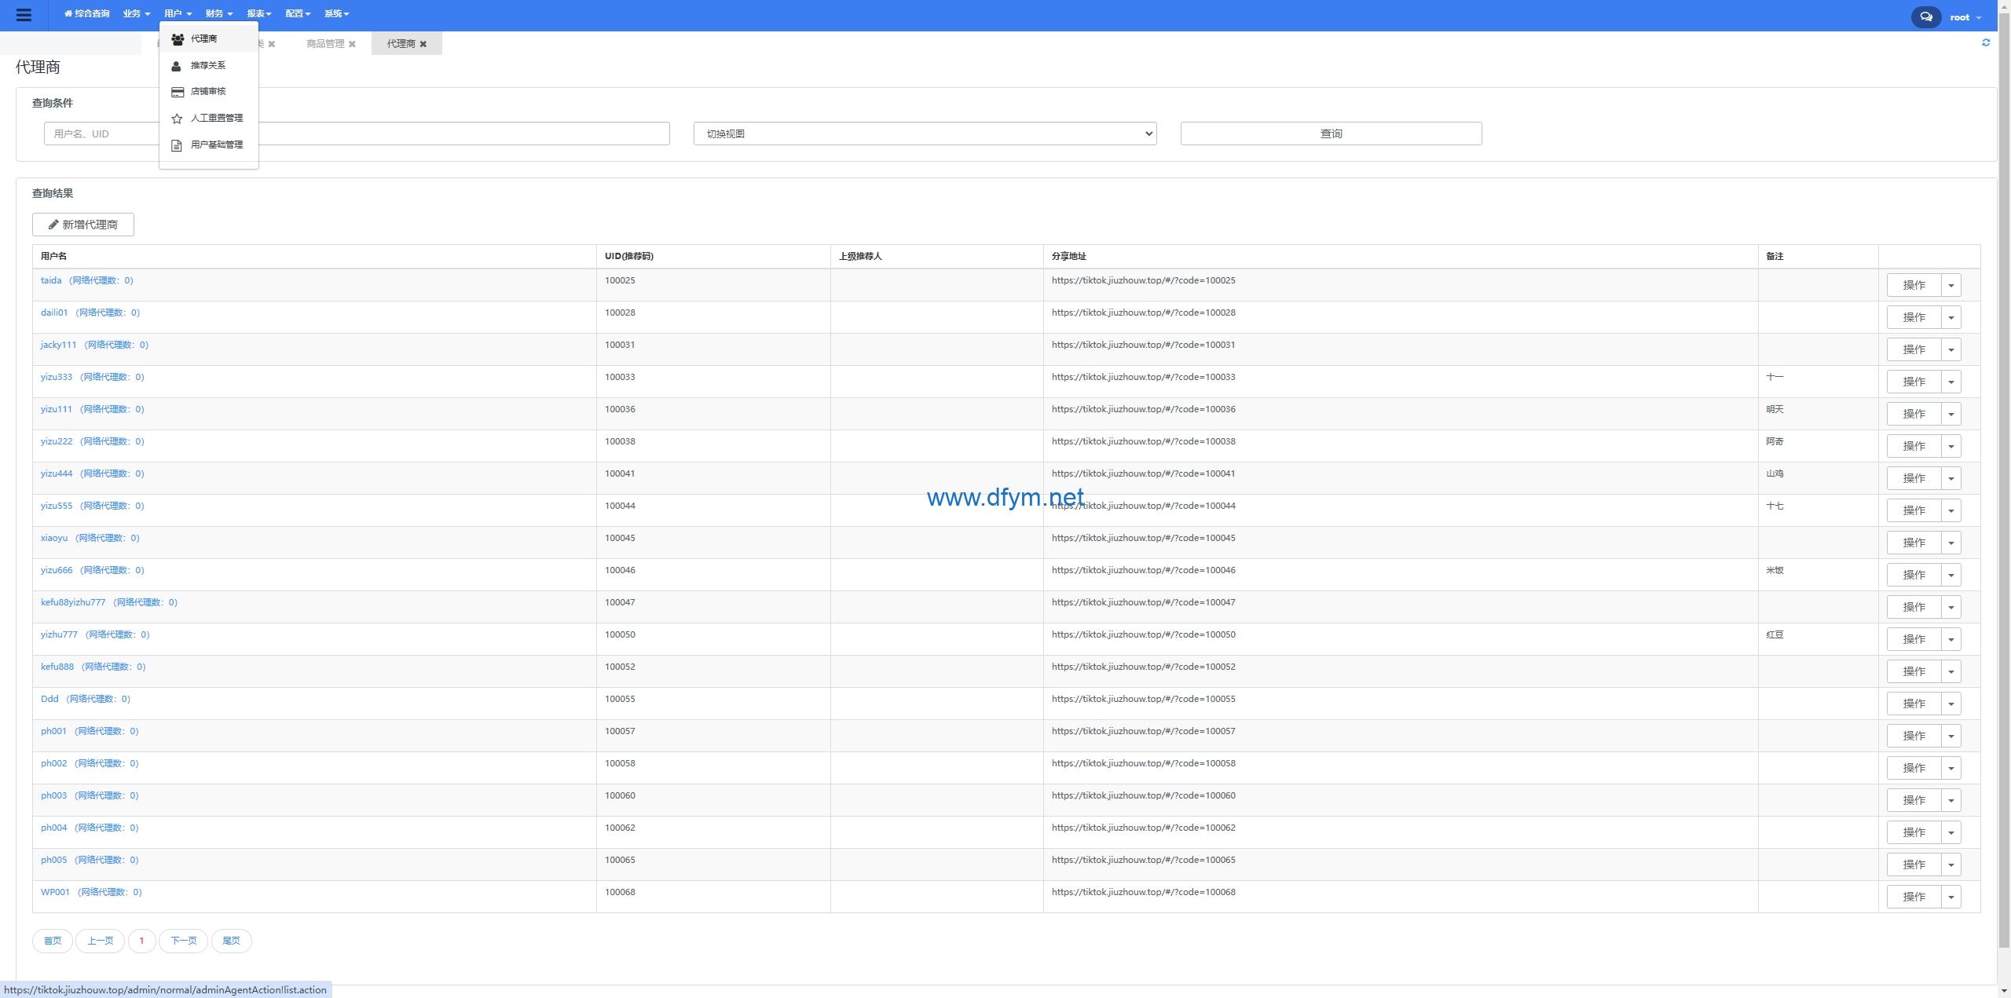Open 操作 dropdown arrow for yizu111
Screen dimensions: 2011x998
pos(1951,414)
